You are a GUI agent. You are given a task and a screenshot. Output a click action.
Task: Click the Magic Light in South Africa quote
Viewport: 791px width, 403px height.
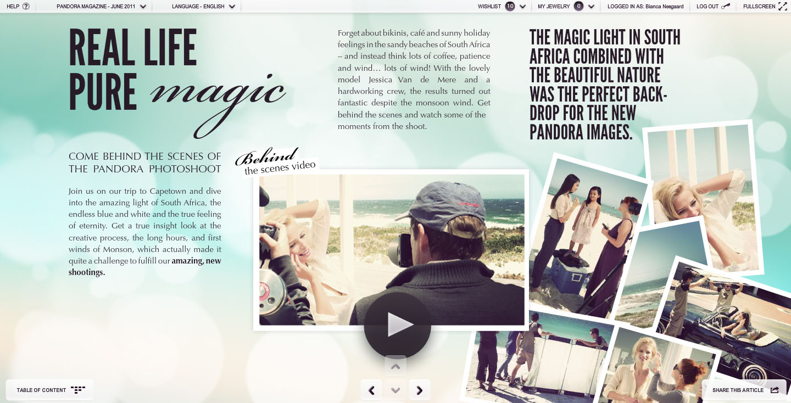[605, 85]
